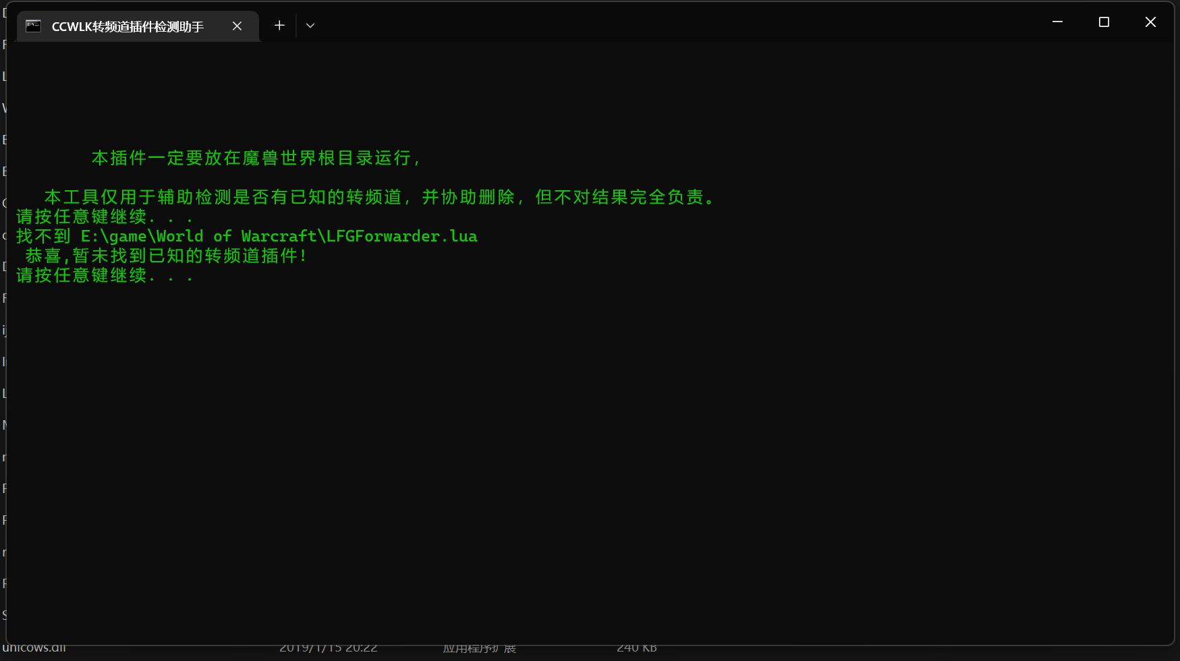Select the CCWLK转频道插件检测助手 tab
This screenshot has width=1180, height=661.
pyautogui.click(x=125, y=26)
